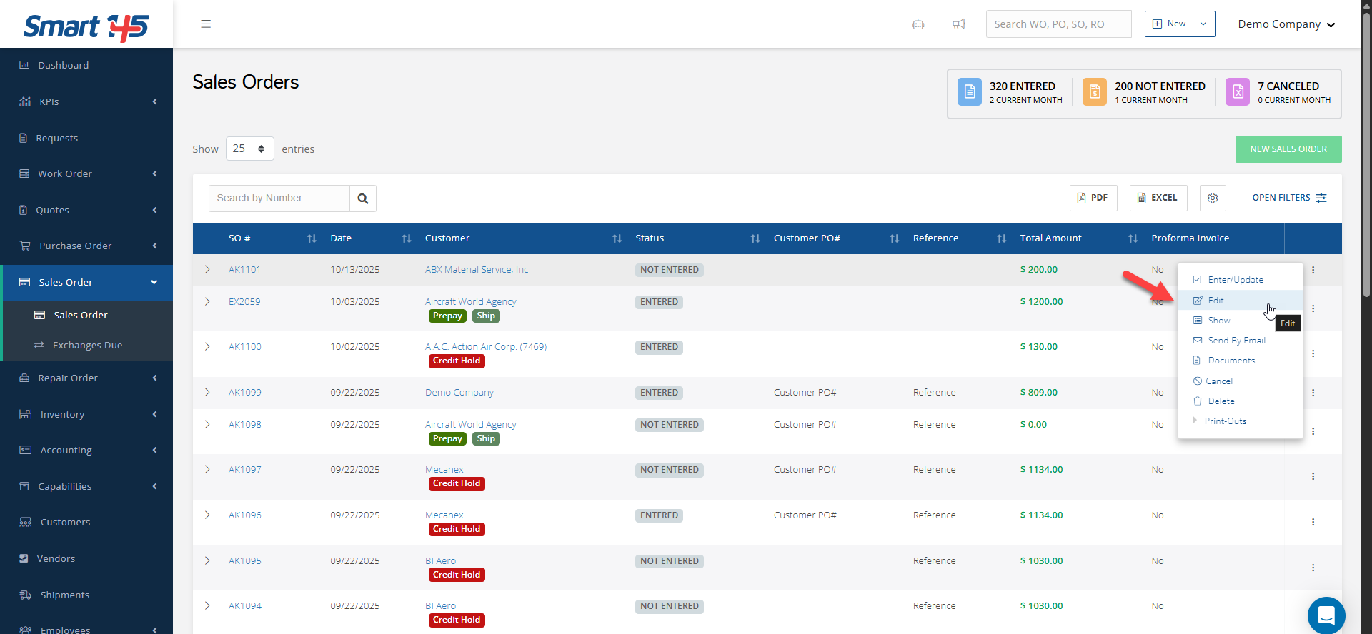Choose Send By Email in context menu

[1236, 341]
